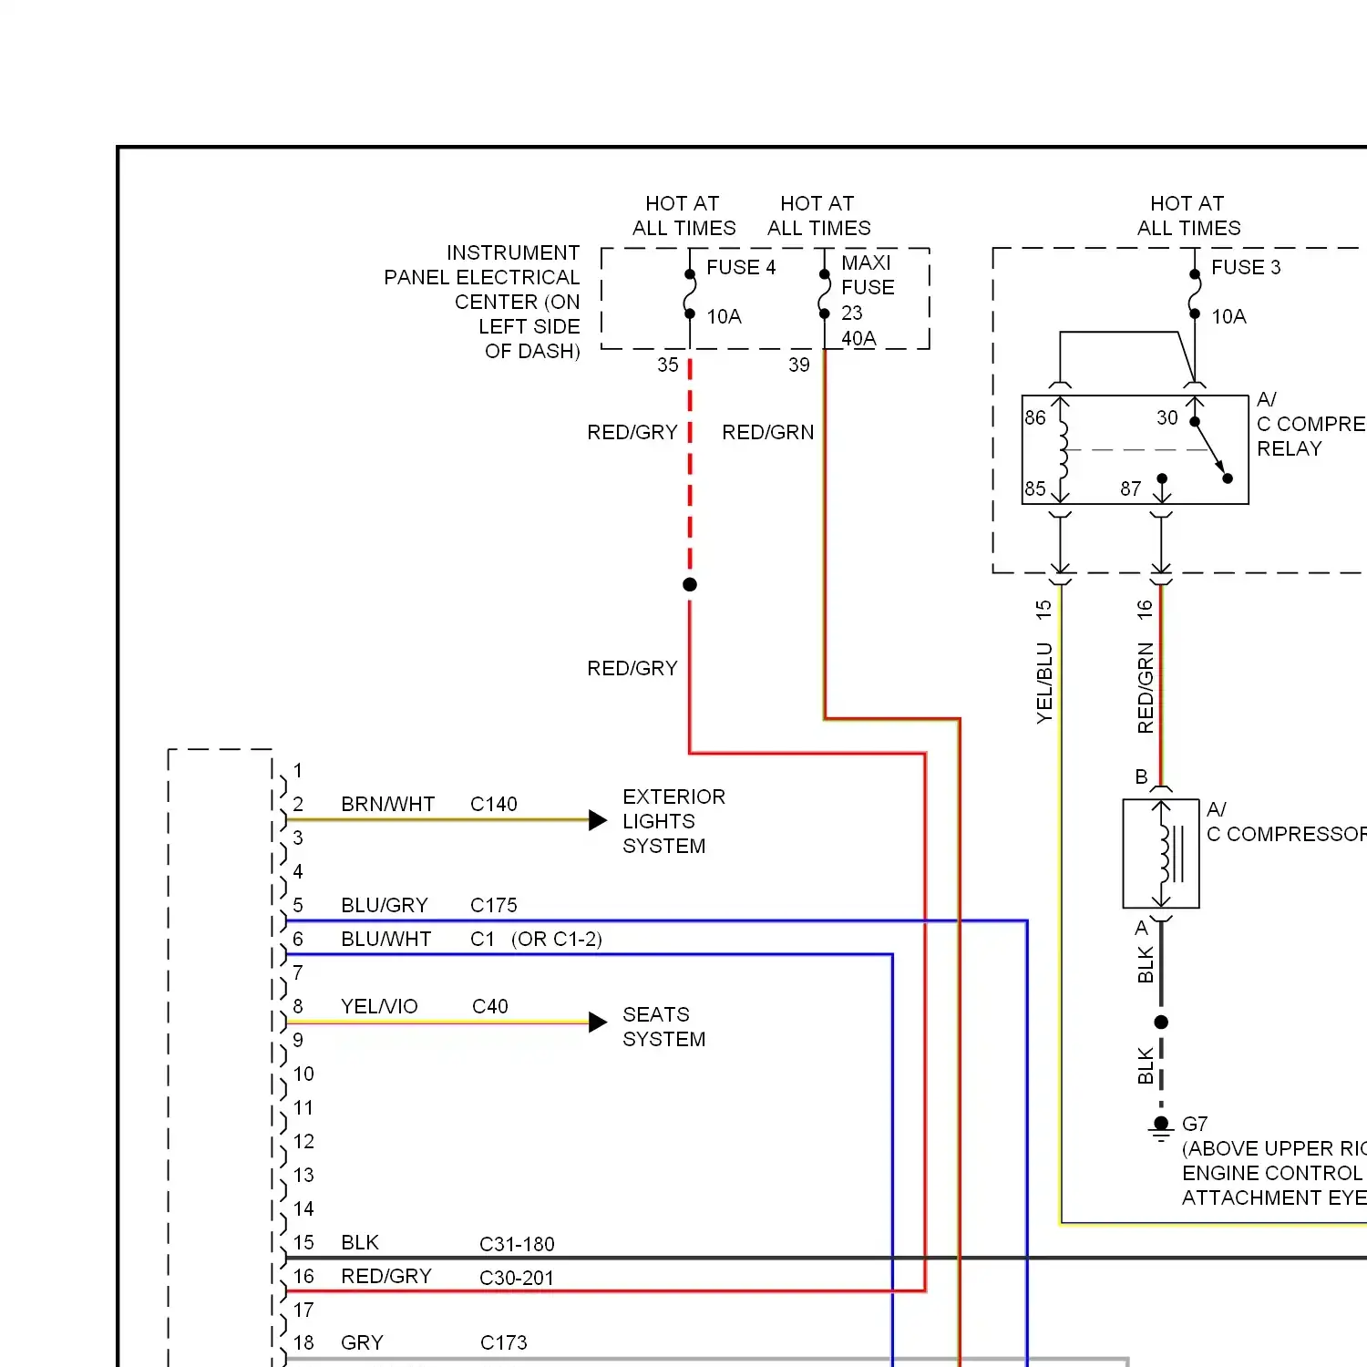The width and height of the screenshot is (1367, 1367).
Task: Click connector label 'C140'
Action: click(x=494, y=804)
